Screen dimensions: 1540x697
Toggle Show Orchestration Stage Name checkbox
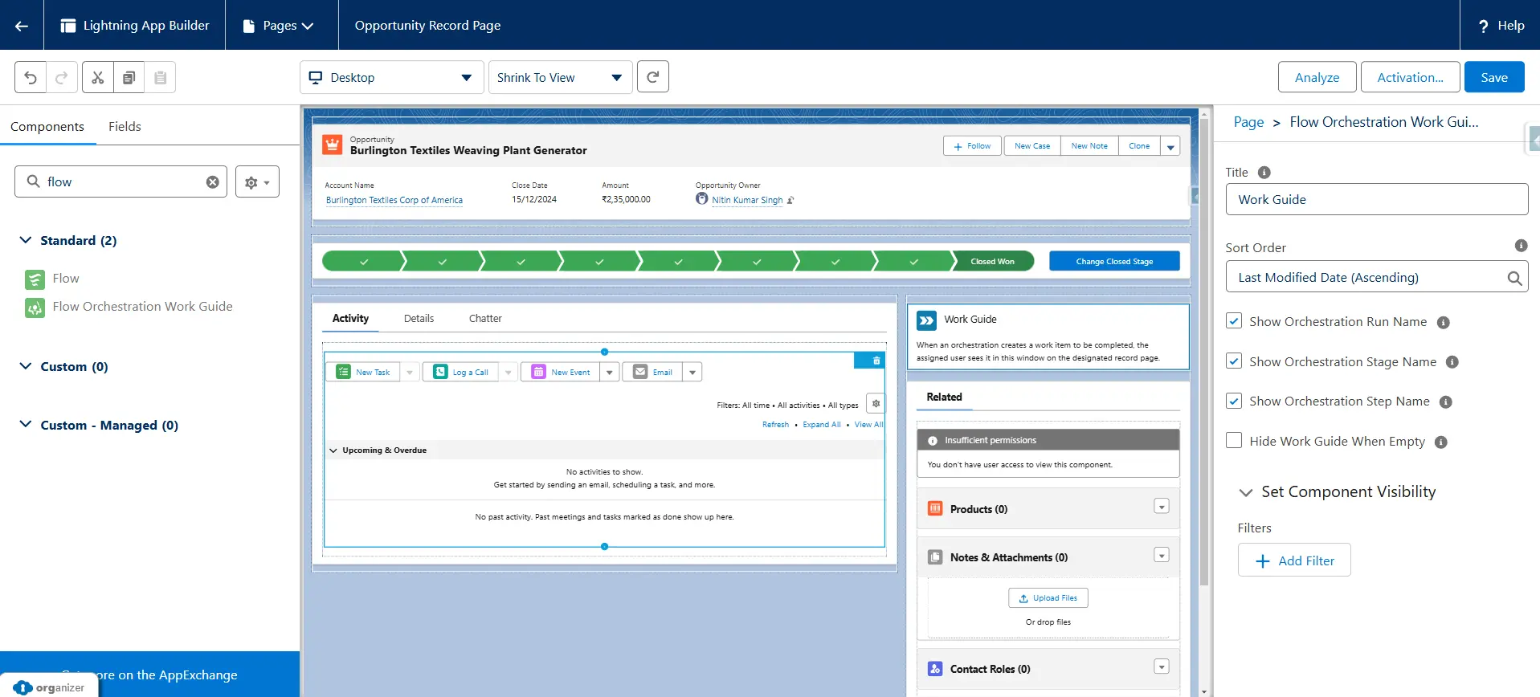tap(1234, 361)
